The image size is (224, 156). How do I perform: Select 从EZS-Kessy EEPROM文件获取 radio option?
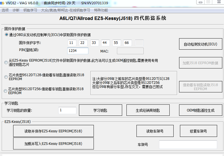6,62
